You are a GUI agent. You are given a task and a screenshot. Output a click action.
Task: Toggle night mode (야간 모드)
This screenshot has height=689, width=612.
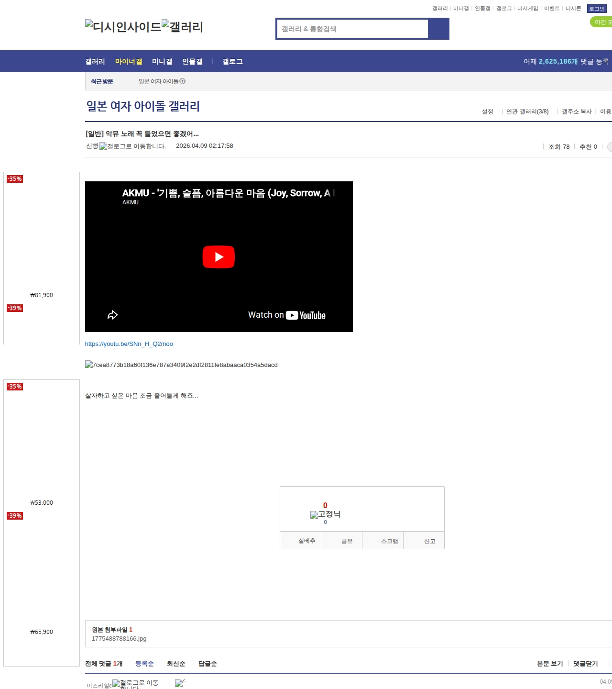point(601,22)
